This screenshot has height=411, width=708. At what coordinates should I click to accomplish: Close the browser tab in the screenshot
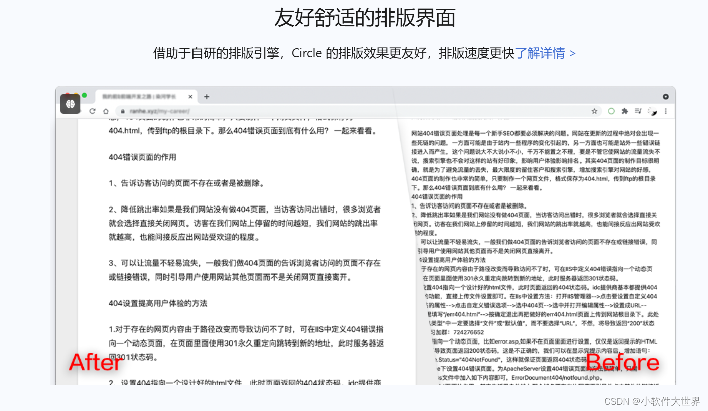[x=190, y=97]
